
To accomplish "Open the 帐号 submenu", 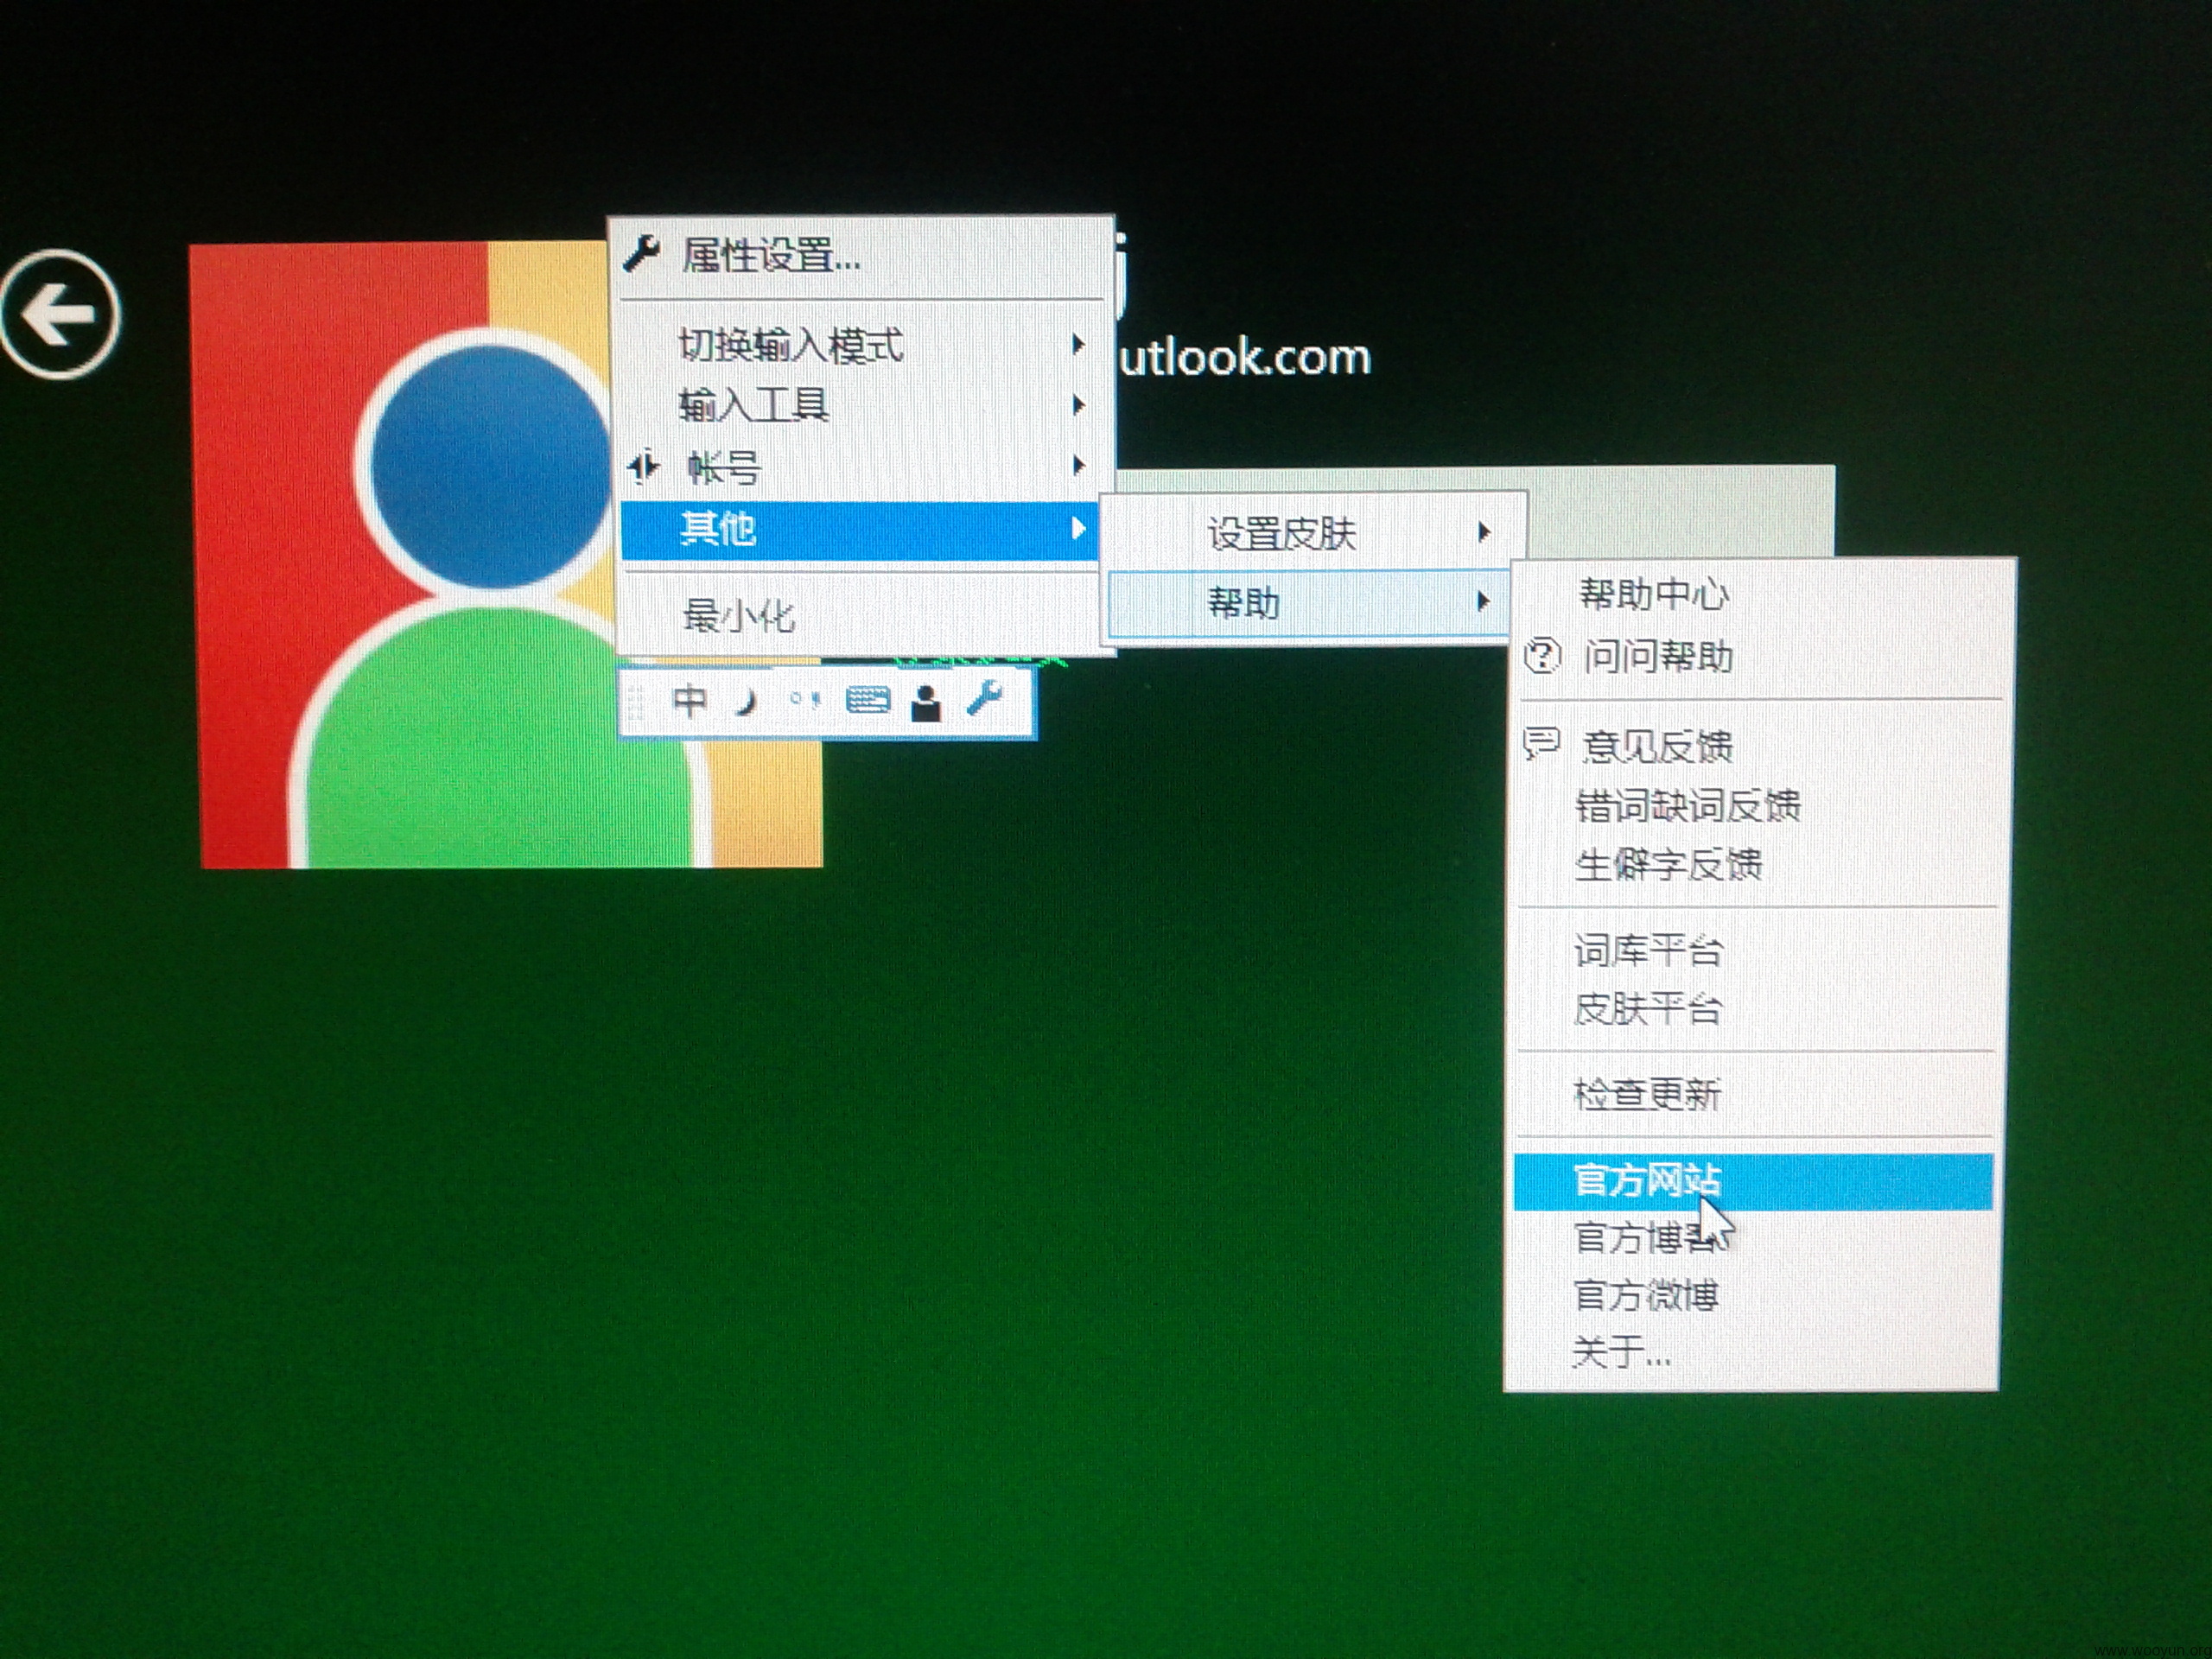I will (x=861, y=467).
